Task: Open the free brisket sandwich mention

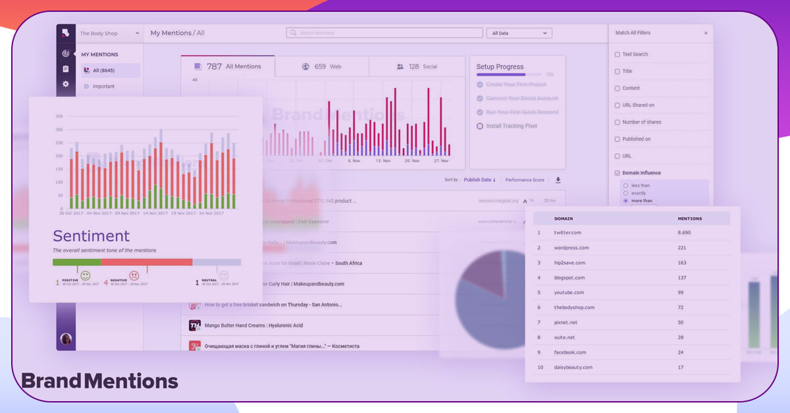Action: 273,305
